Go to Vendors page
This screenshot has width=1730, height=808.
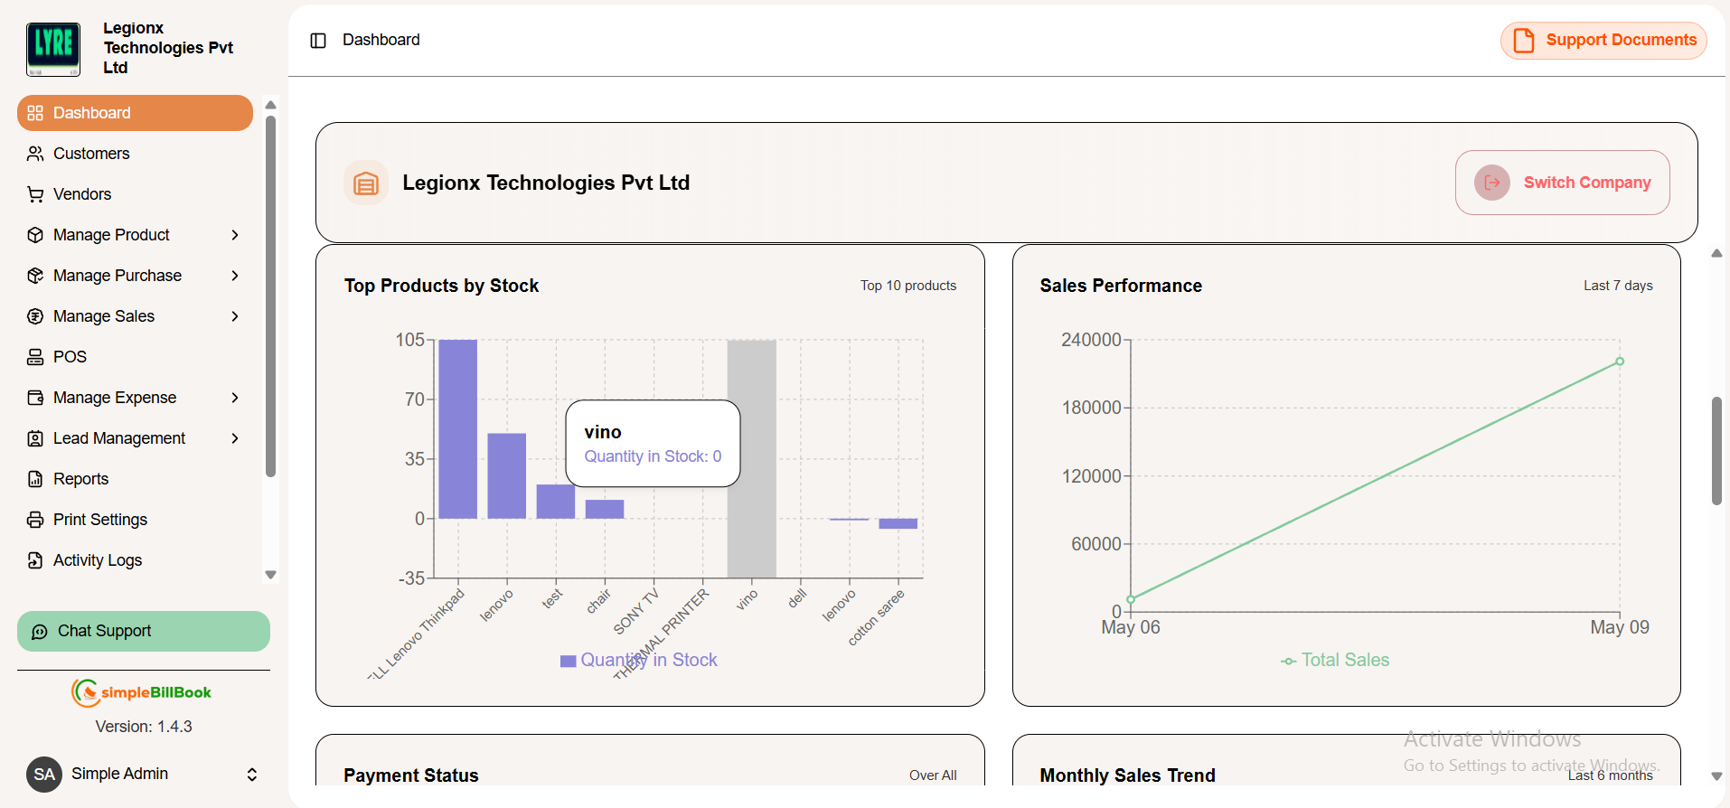coord(135,194)
